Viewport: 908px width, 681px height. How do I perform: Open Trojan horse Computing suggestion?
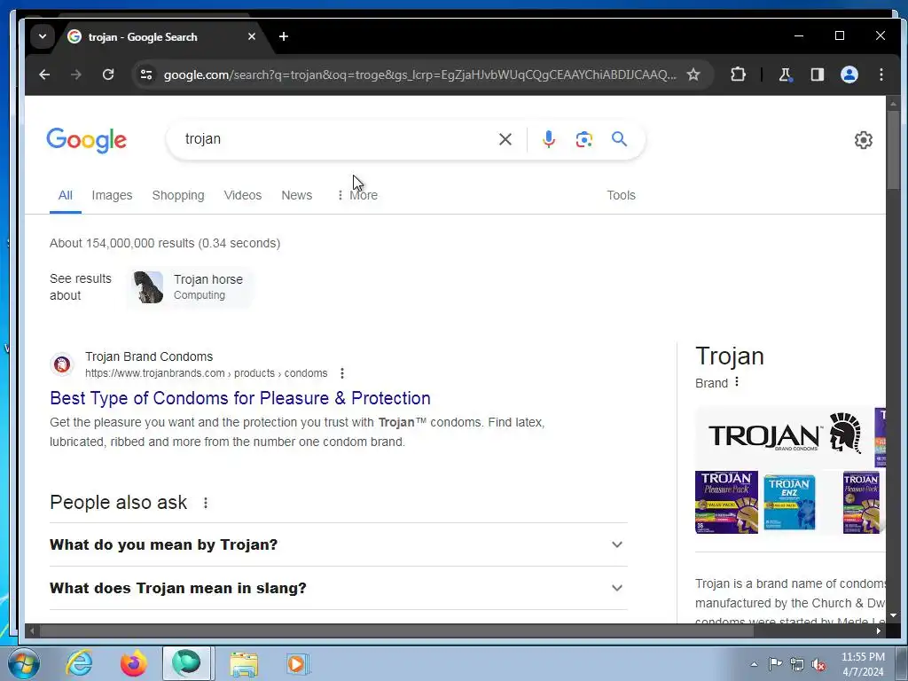click(190, 287)
